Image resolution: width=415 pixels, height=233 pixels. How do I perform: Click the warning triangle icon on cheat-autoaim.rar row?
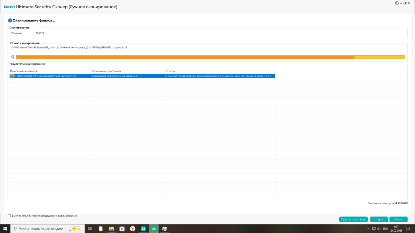tap(12, 76)
